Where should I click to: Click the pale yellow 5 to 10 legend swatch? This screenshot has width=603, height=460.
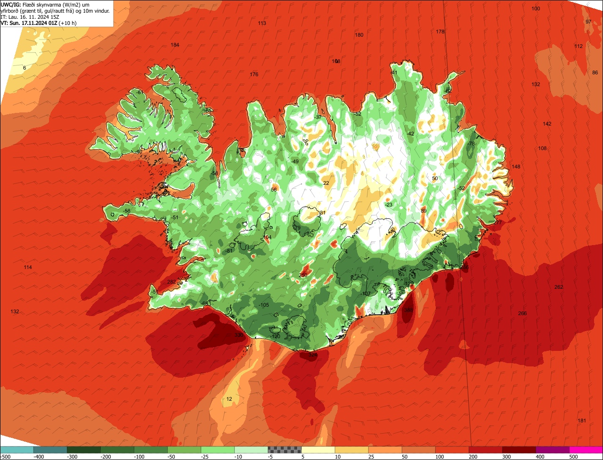(318, 450)
